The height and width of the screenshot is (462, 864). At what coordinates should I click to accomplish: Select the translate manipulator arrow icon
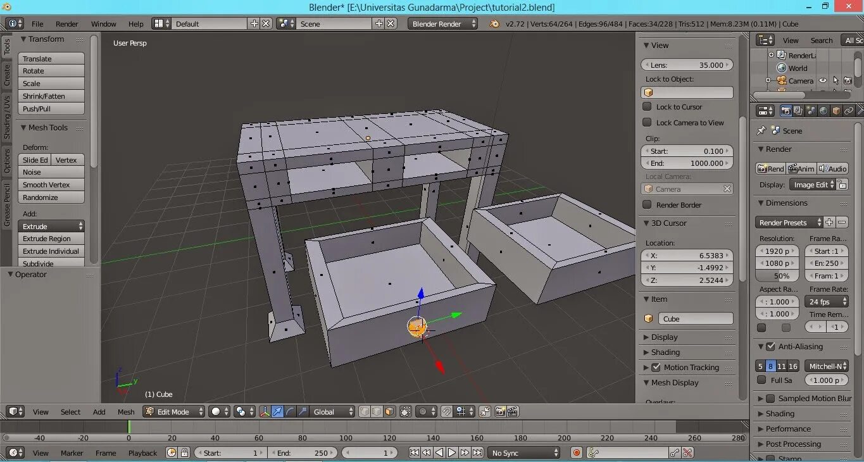277,411
